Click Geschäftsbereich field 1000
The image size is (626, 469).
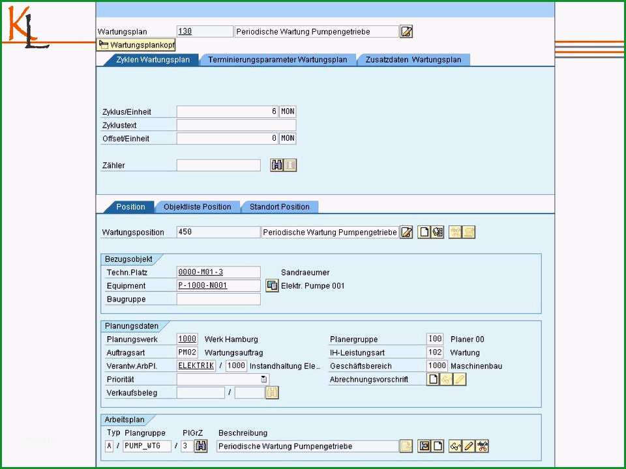pyautogui.click(x=437, y=366)
